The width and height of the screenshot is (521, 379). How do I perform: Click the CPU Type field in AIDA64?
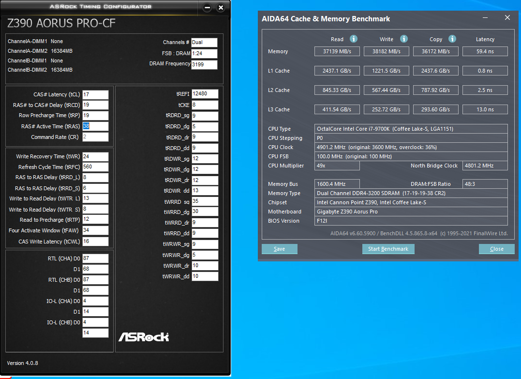pyautogui.click(x=411, y=129)
